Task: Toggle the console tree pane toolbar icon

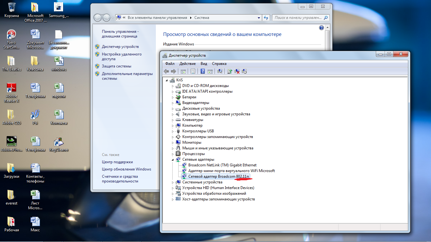Action: pyautogui.click(x=183, y=72)
